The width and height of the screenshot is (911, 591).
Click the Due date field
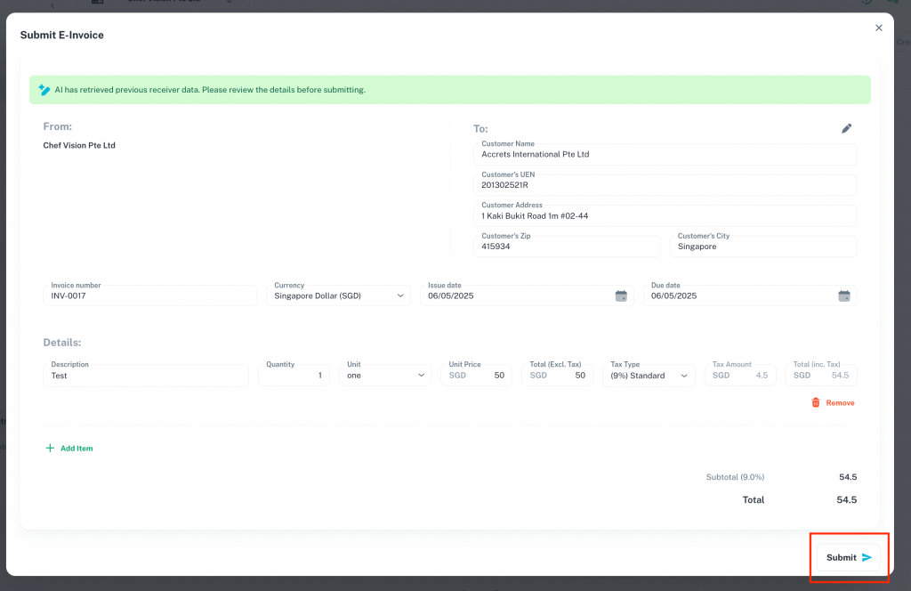pyautogui.click(x=749, y=295)
